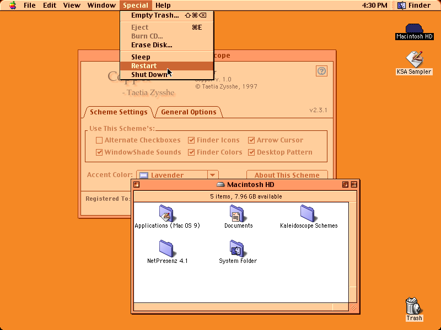Click the About This Scheme button
The width and height of the screenshot is (441, 330).
click(287, 175)
